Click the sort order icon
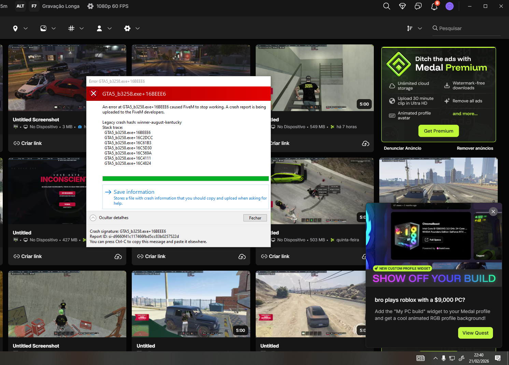 point(410,28)
